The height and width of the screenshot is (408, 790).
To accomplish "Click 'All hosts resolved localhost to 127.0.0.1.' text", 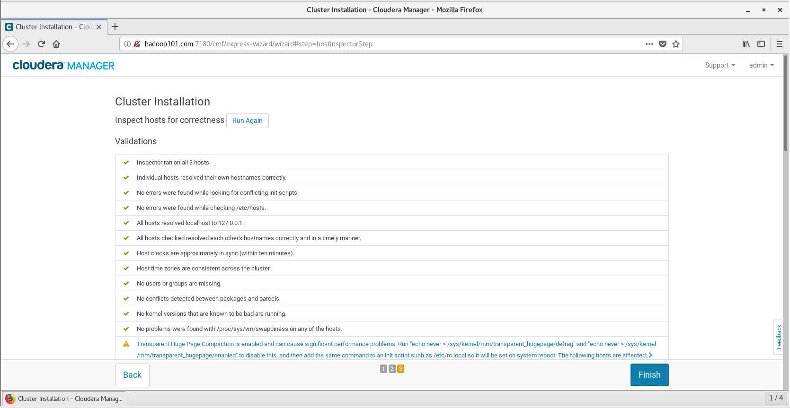I will click(190, 223).
